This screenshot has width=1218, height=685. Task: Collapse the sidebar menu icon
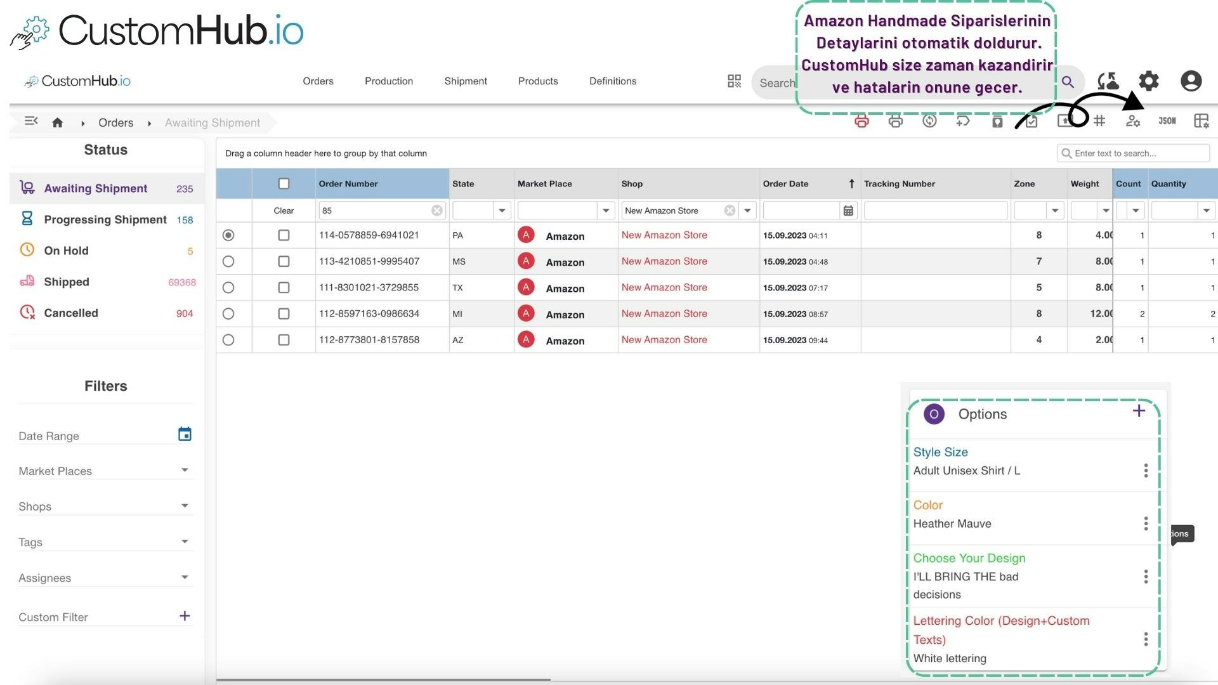tap(31, 121)
